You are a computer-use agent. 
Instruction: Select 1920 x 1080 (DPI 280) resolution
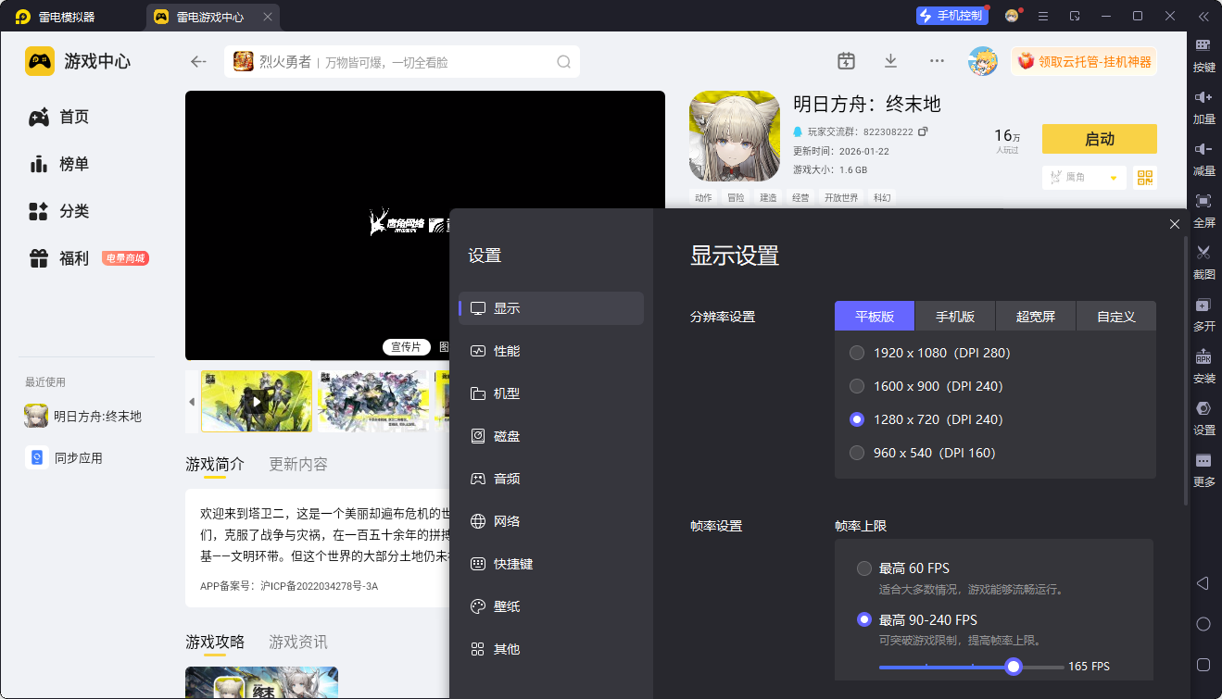pyautogui.click(x=857, y=353)
